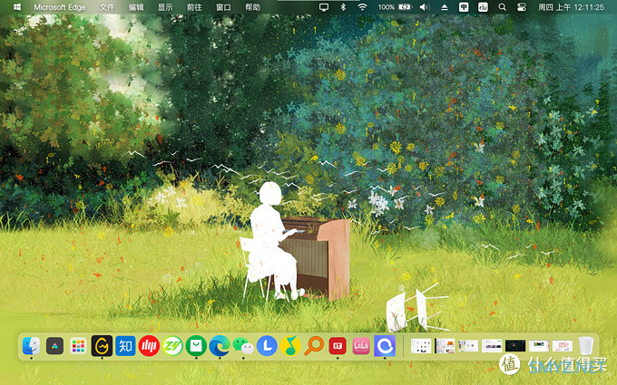Image resolution: width=617 pixels, height=385 pixels.
Task: Launch QQ Music yellow note icon
Action: pyautogui.click(x=290, y=346)
